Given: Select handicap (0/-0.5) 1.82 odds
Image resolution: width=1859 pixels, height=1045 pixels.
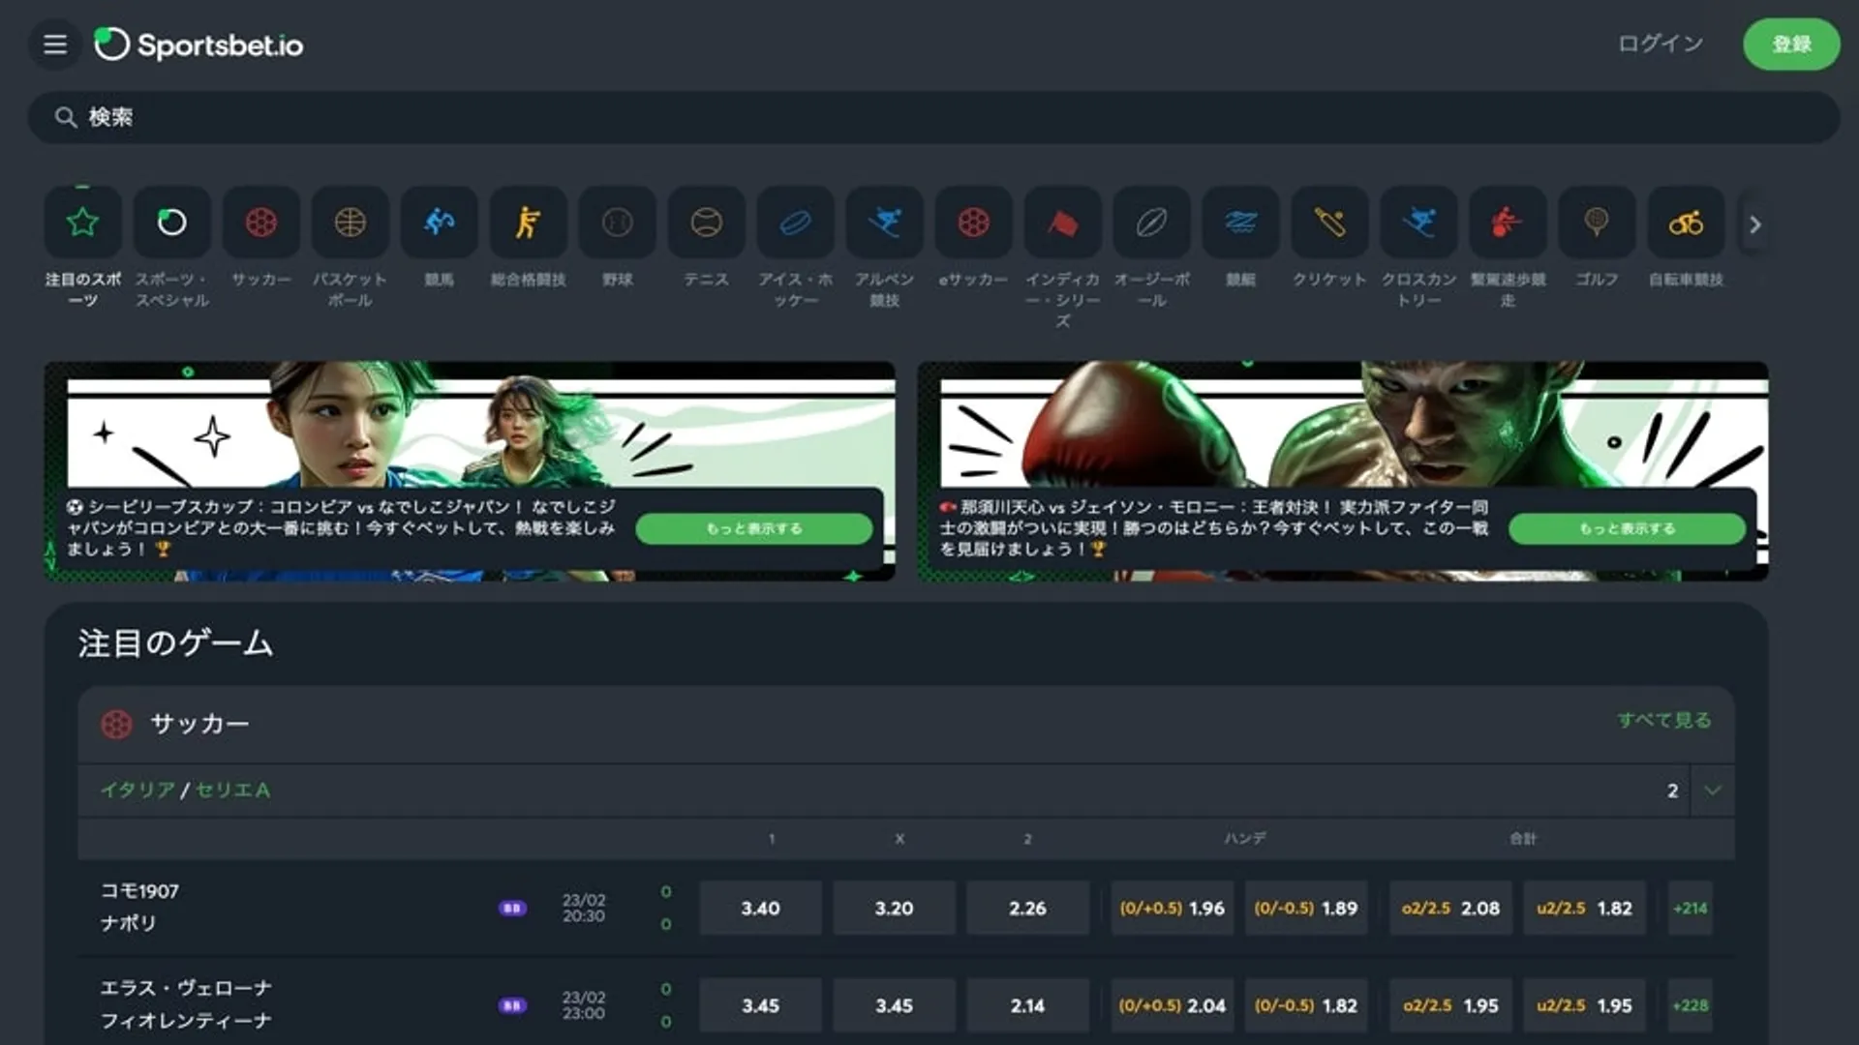Looking at the screenshot, I should click(1306, 1005).
